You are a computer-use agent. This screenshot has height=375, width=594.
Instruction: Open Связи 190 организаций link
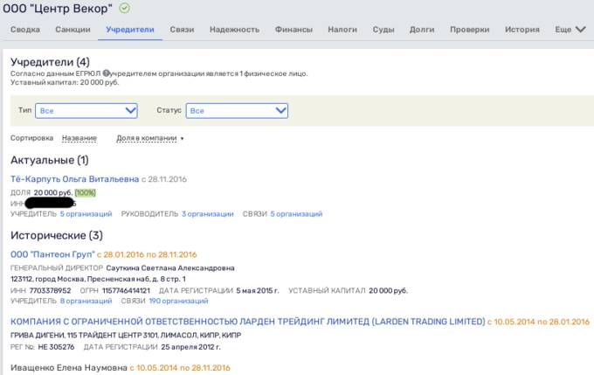click(178, 301)
